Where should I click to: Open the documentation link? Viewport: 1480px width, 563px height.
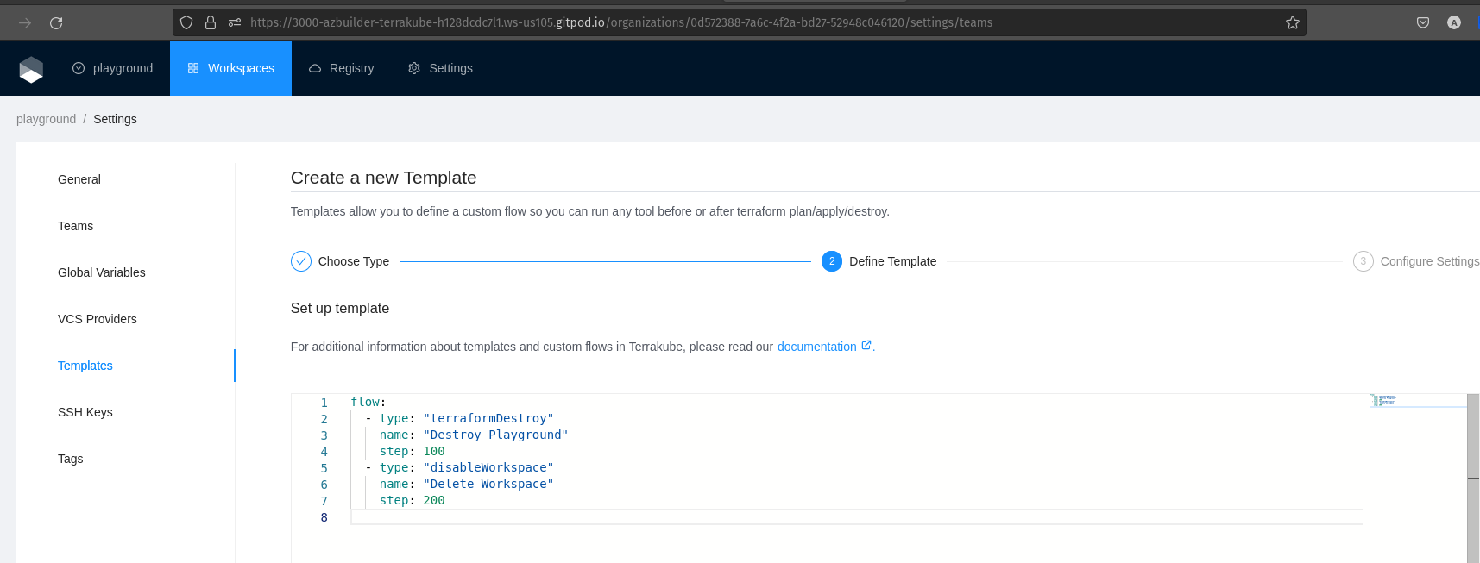tap(816, 347)
